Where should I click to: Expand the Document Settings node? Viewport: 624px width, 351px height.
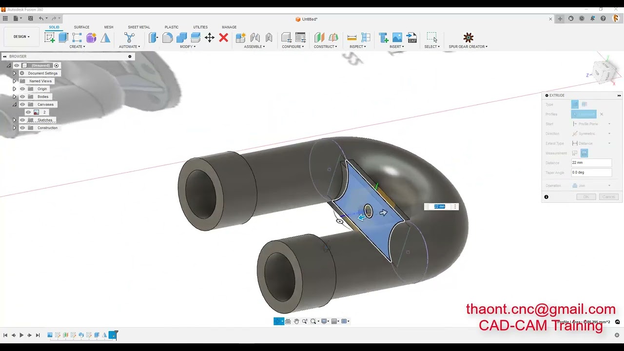click(14, 73)
